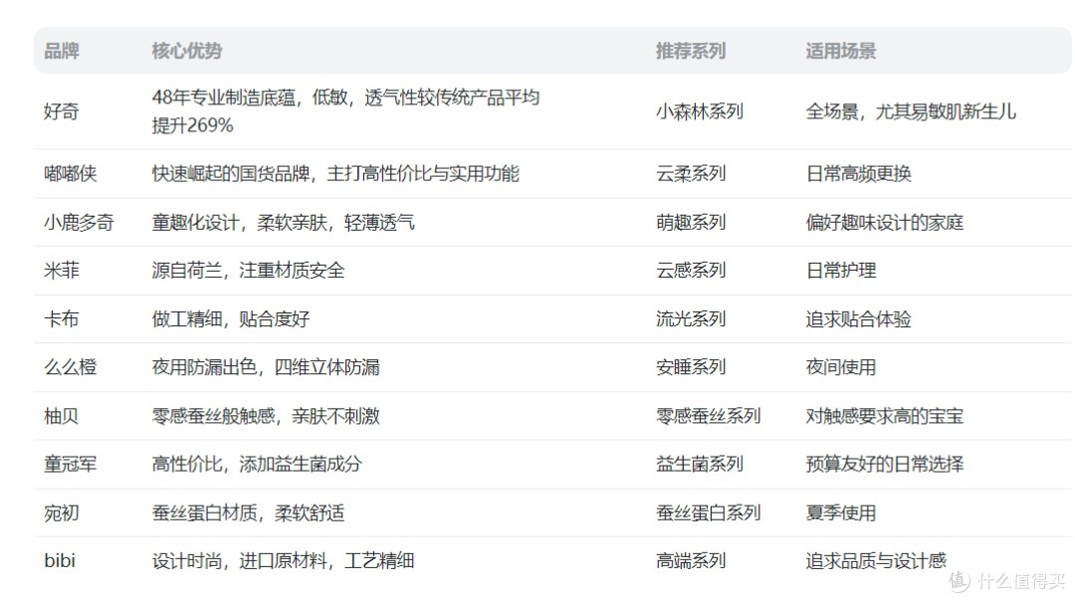Click scenario cell 追求品质与设计感
The image size is (1075, 603).
(876, 560)
